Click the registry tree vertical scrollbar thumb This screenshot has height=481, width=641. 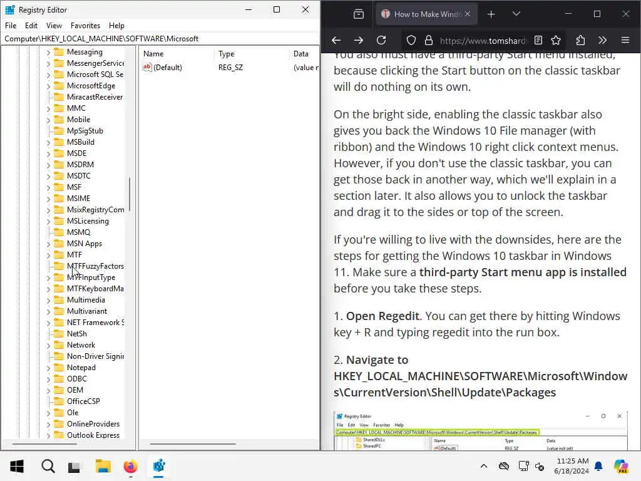[129, 194]
